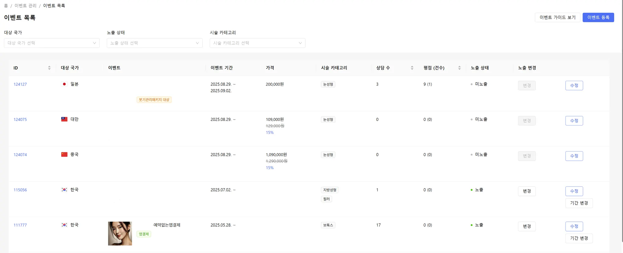This screenshot has width=623, height=253.
Task: Expand the 노출 상태 선택 dropdown
Action: [155, 43]
